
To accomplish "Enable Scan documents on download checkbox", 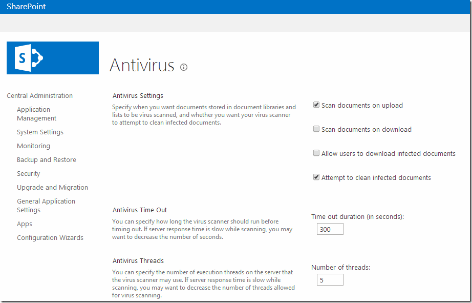I will point(316,129).
